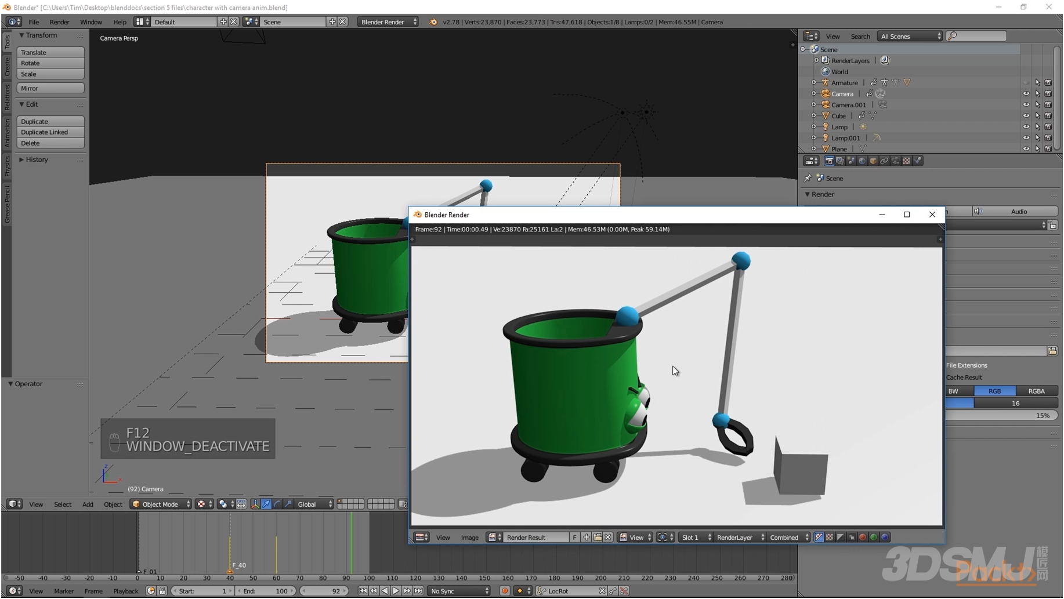Open the Scene properties tab icon
1064x599 pixels.
(851, 161)
